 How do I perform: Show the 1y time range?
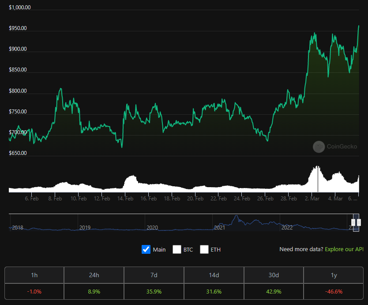point(334,275)
